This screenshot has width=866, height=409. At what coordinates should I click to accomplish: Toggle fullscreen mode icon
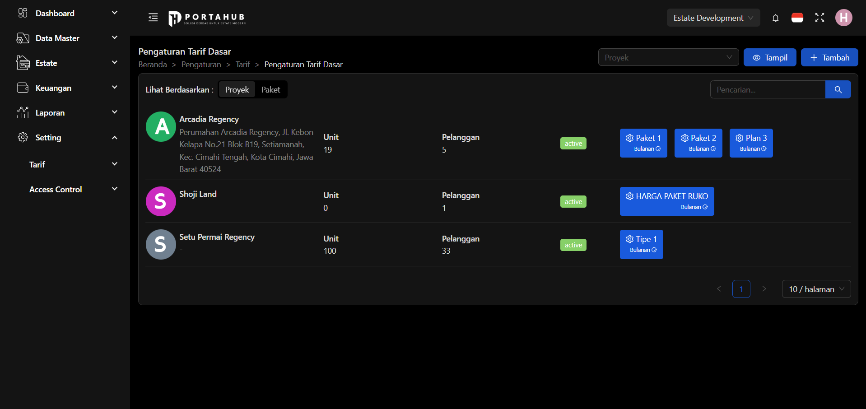click(x=819, y=18)
